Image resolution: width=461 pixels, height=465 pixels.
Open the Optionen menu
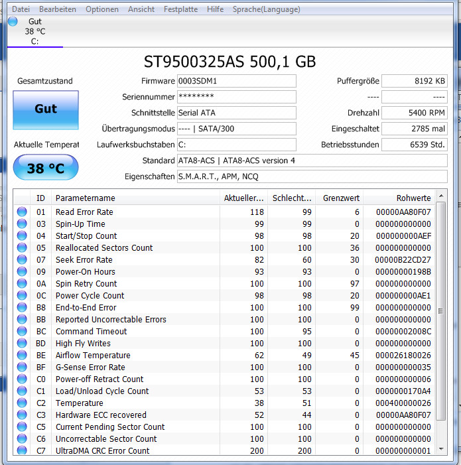point(102,9)
